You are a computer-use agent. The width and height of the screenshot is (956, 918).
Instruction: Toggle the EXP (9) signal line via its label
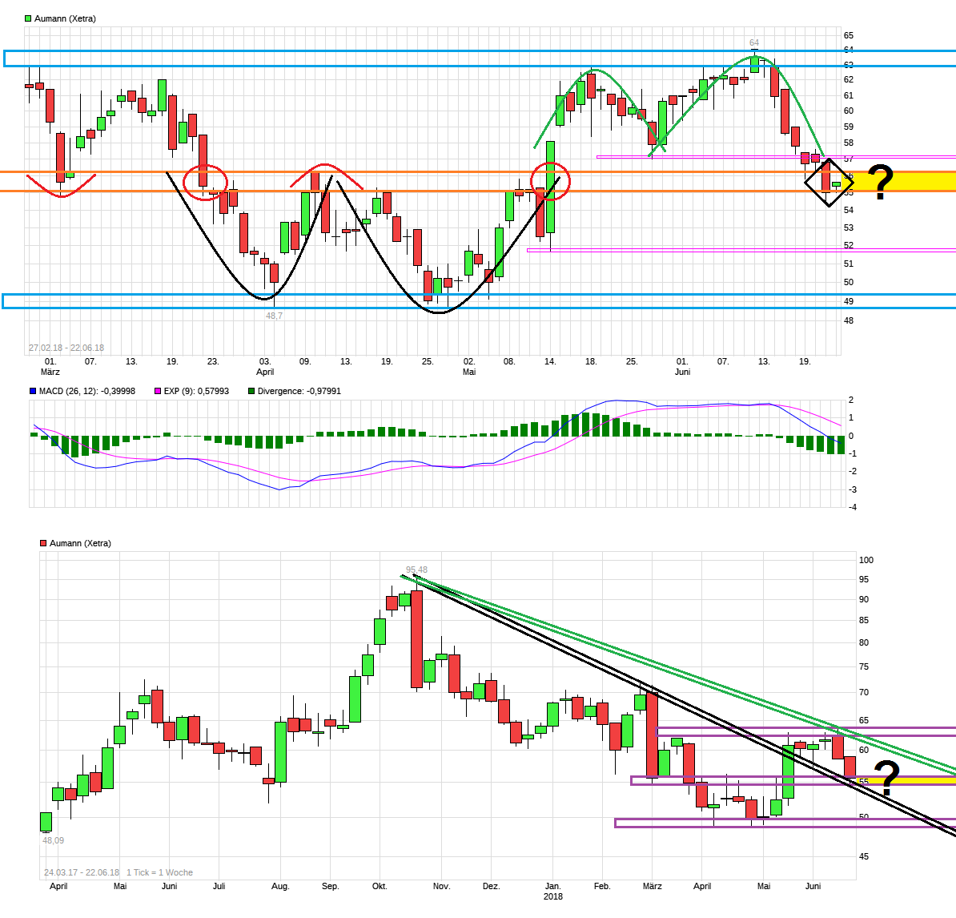(x=195, y=390)
